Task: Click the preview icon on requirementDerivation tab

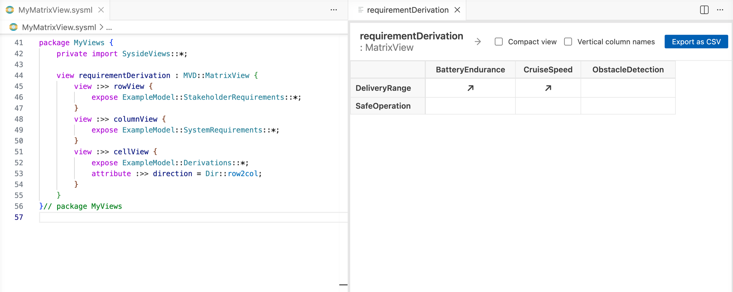Action: (361, 10)
